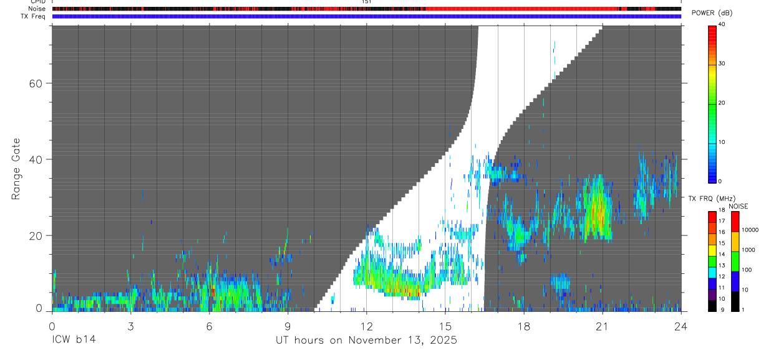Click the '100' label on NOISE legend
766x353 pixels.
[747, 270]
